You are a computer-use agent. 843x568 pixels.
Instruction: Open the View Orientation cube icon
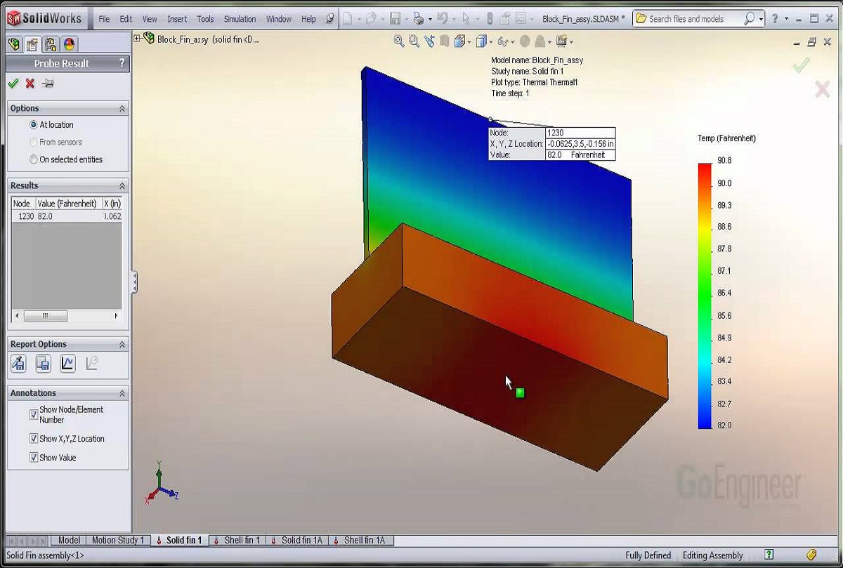tap(459, 41)
